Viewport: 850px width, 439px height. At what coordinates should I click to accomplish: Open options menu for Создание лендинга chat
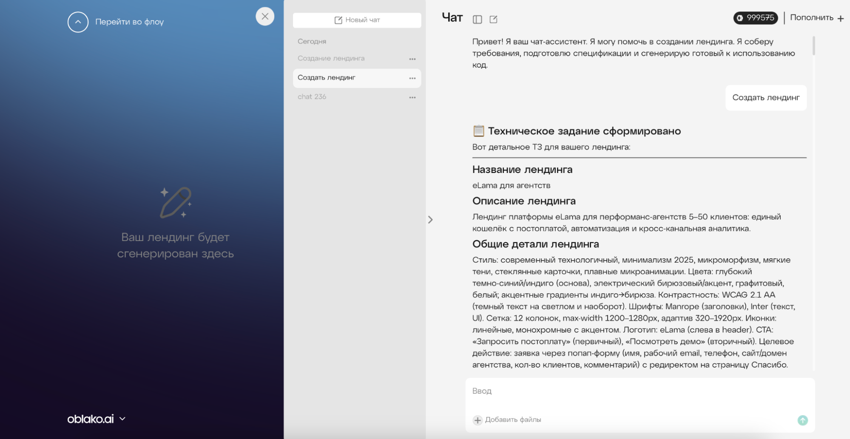tap(412, 59)
